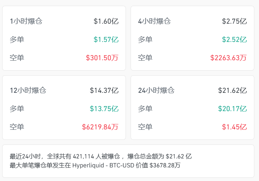Image resolution: width=259 pixels, height=181 pixels.
Task: Click the 12小时爆仓 card title
Action: (28, 90)
